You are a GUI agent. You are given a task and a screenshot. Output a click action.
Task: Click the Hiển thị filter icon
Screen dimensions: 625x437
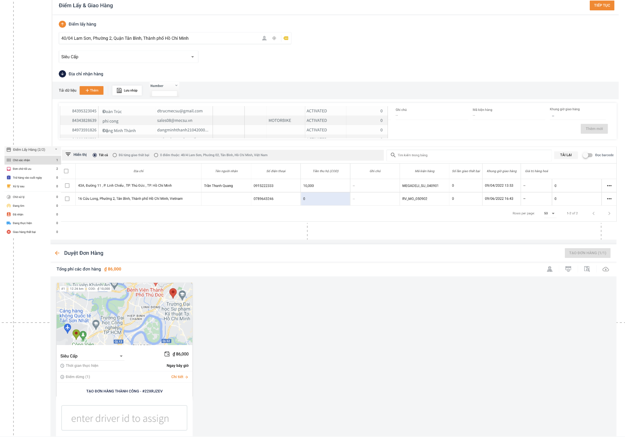[68, 155]
